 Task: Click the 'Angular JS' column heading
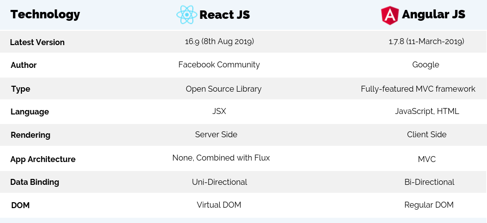point(433,14)
